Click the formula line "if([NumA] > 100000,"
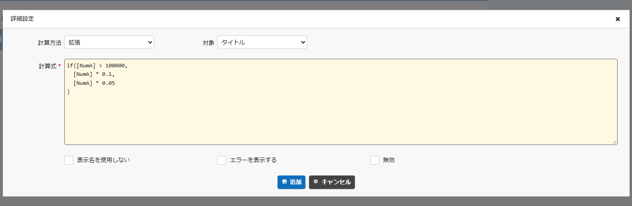 coord(97,66)
